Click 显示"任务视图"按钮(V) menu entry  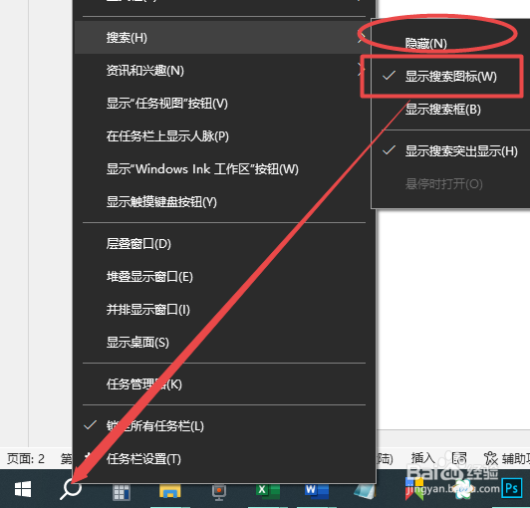[x=224, y=104]
